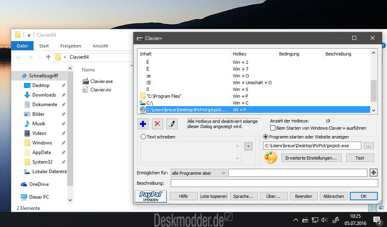Click in Beschreibung input field
The width and height of the screenshot is (387, 227).
(x=274, y=183)
